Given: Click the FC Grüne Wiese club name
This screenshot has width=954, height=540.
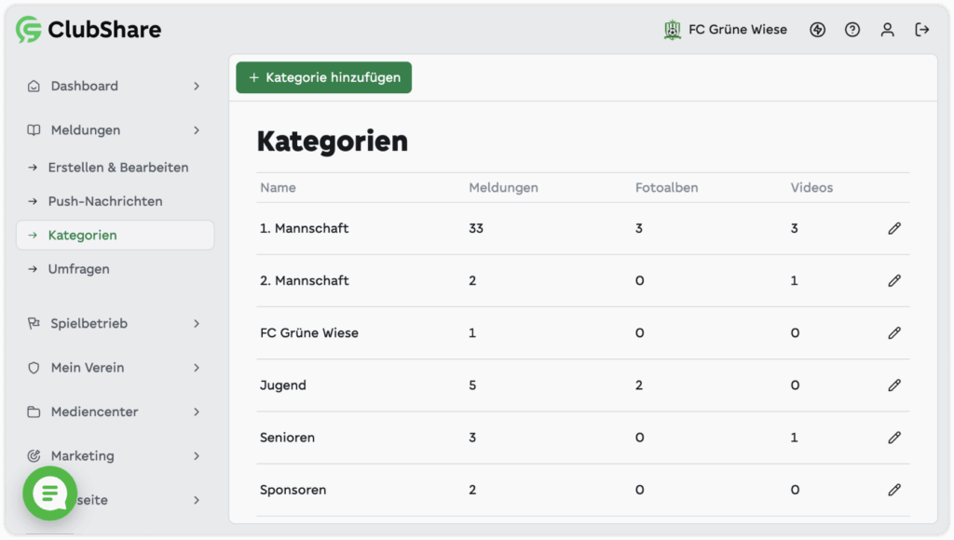Looking at the screenshot, I should click(738, 29).
